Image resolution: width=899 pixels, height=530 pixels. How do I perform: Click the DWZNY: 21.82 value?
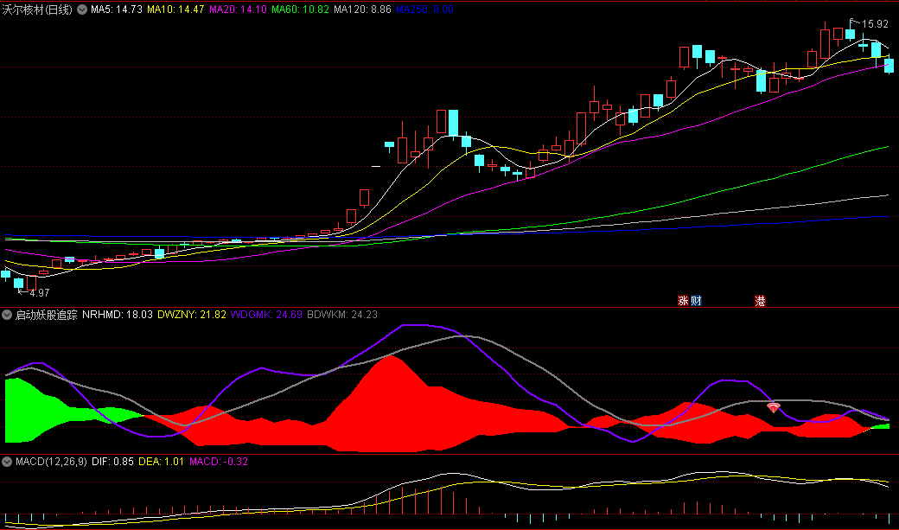tap(192, 315)
